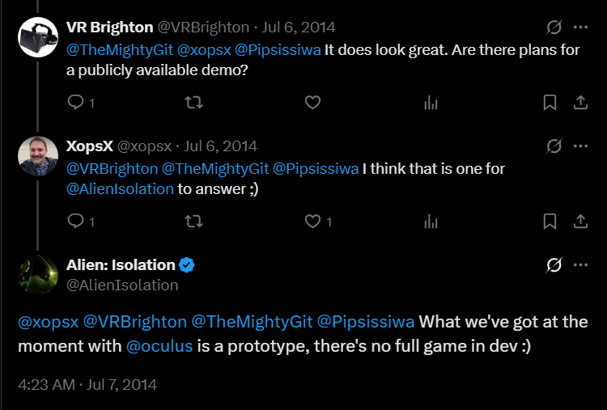
Task: Like VR Brighton's tweet
Action: 312,102
